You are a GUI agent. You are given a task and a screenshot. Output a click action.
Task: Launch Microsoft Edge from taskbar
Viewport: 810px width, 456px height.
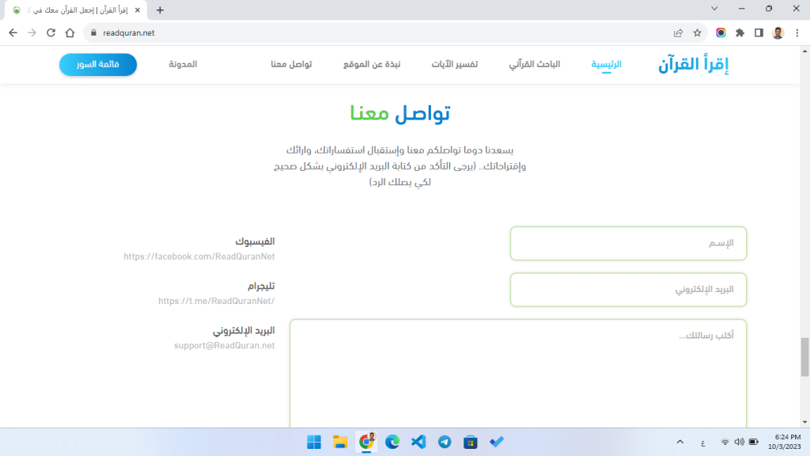(x=392, y=442)
